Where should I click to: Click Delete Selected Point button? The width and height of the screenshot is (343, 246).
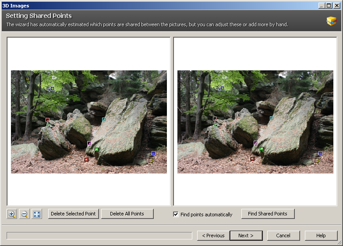[x=73, y=214]
